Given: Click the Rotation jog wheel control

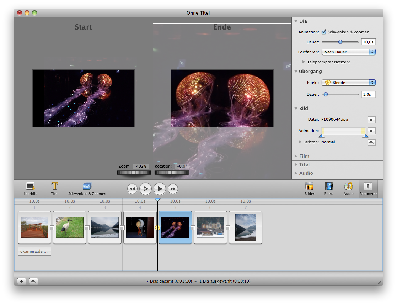Looking at the screenshot, I should pos(172,173).
